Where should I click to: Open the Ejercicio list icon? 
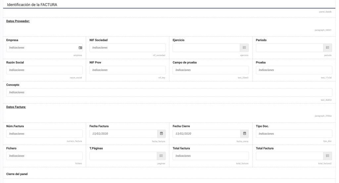(244, 48)
